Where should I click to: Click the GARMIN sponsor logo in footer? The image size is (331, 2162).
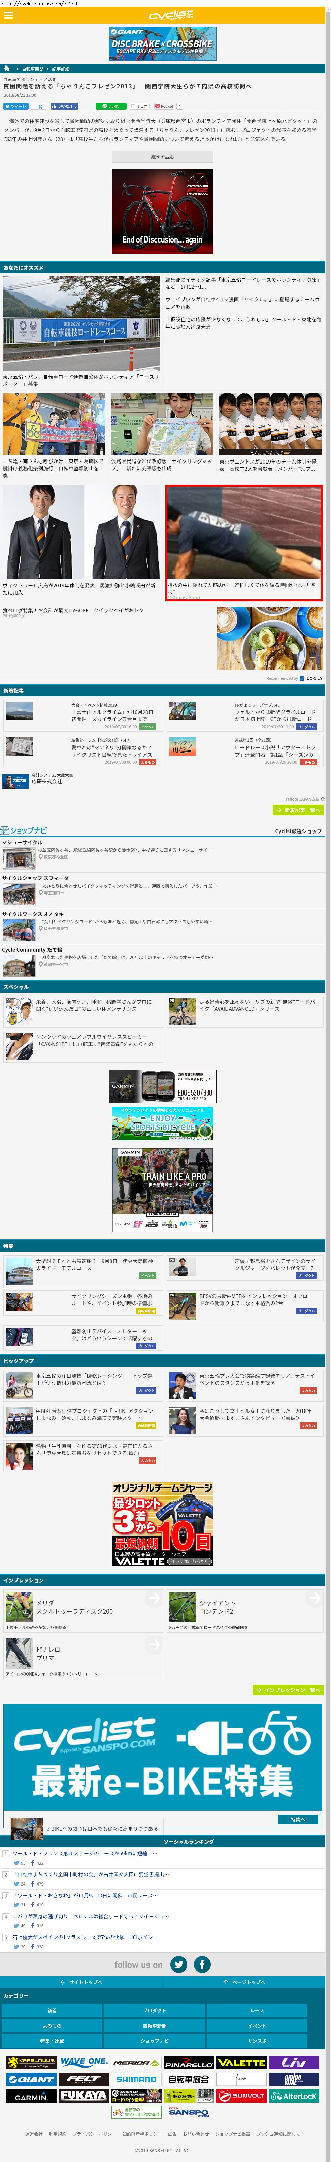[30, 2096]
